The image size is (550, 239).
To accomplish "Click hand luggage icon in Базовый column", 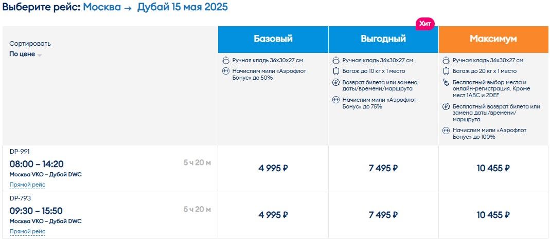I will click(226, 60).
